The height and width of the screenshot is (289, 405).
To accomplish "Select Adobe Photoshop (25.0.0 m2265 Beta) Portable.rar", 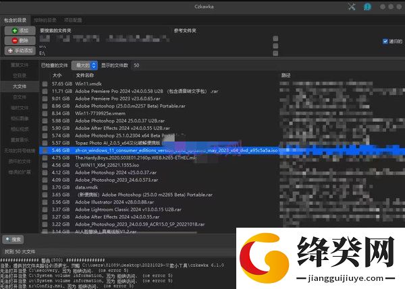I will click(x=145, y=195).
